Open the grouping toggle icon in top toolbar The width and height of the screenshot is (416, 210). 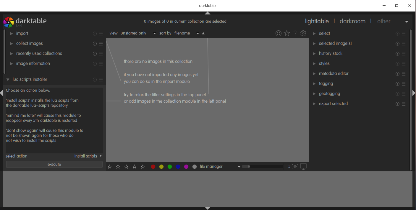(x=278, y=33)
